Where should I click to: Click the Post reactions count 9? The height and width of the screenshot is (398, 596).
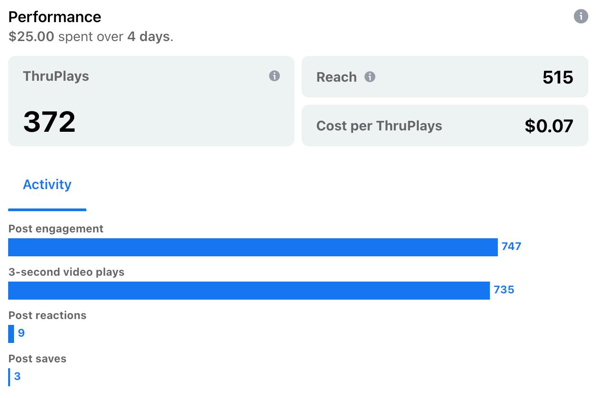(21, 333)
